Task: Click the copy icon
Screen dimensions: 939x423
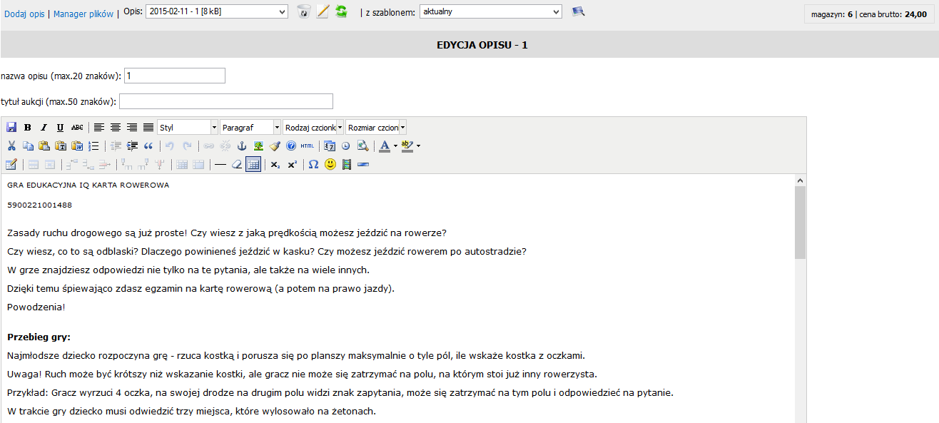Action: coord(28,146)
